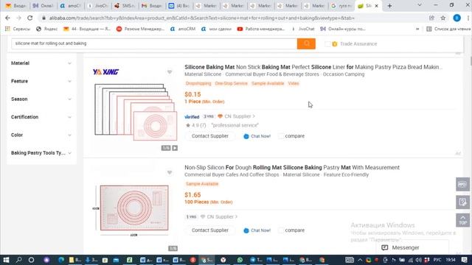Open WhatsApp from the taskbar

pos(240,260)
